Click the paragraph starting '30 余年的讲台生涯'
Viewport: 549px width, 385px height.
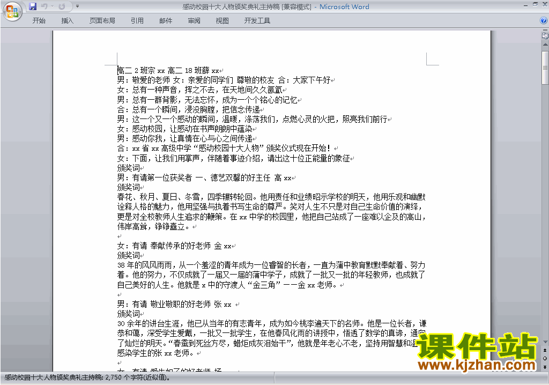pyautogui.click(x=271, y=338)
